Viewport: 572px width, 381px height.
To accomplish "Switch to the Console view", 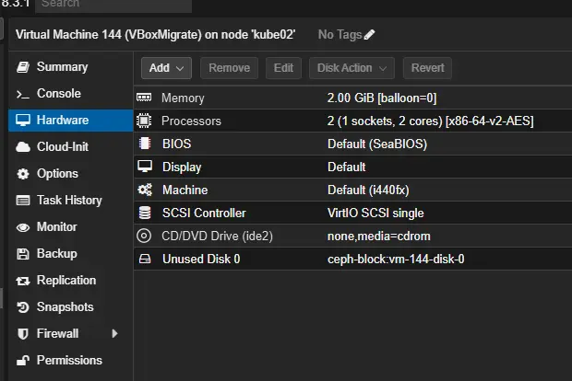I will [58, 94].
